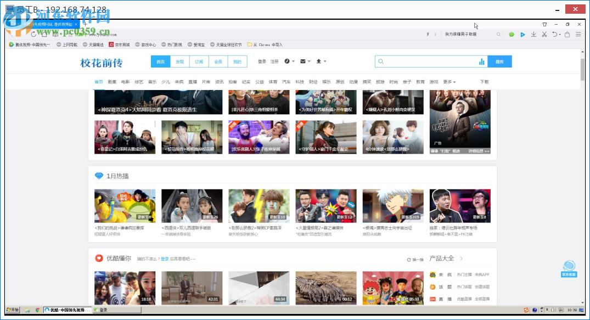Image resolution: width=590 pixels, height=320 pixels.
Task: Click inside the video search input field
Action: pyautogui.click(x=428, y=61)
